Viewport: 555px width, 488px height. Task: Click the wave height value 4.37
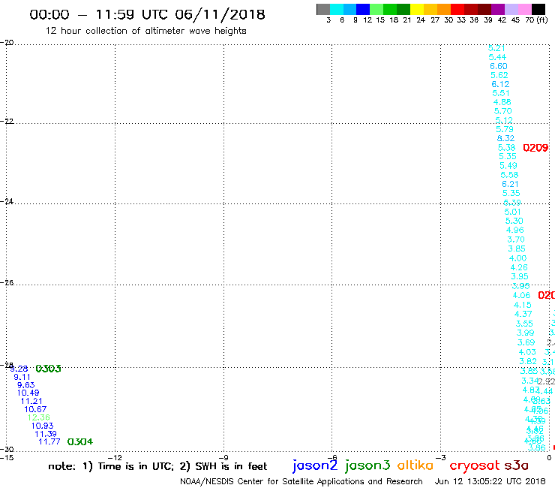tap(523, 314)
